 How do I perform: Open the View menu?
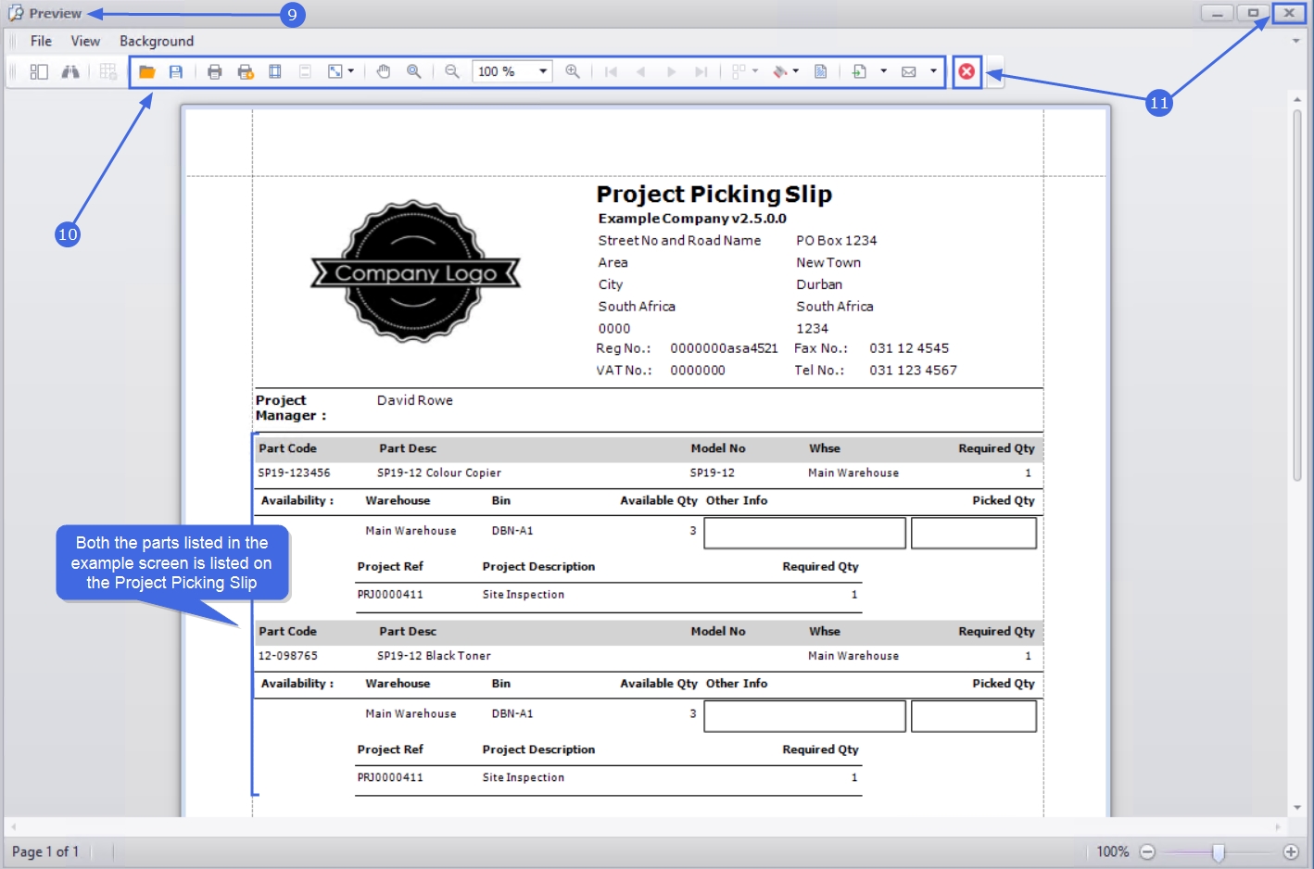pyautogui.click(x=85, y=41)
